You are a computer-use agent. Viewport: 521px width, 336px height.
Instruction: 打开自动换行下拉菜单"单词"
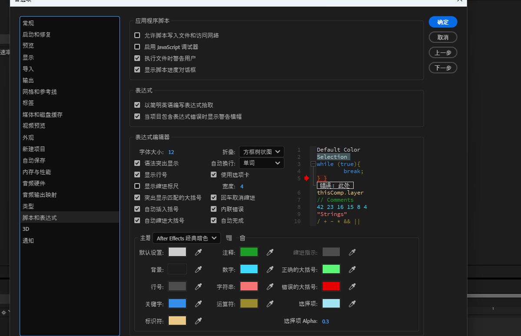(261, 163)
